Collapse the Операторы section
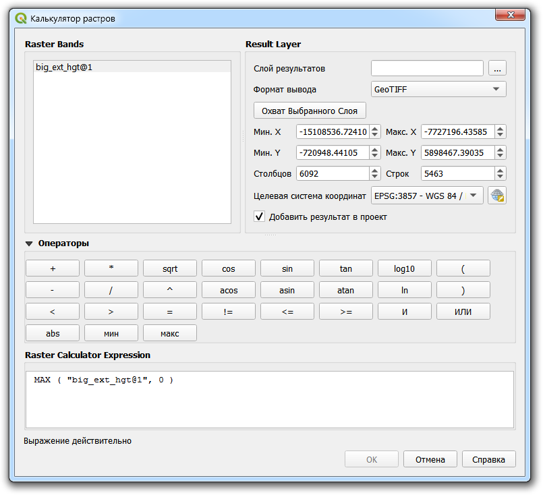The width and height of the screenshot is (543, 495). 29,243
